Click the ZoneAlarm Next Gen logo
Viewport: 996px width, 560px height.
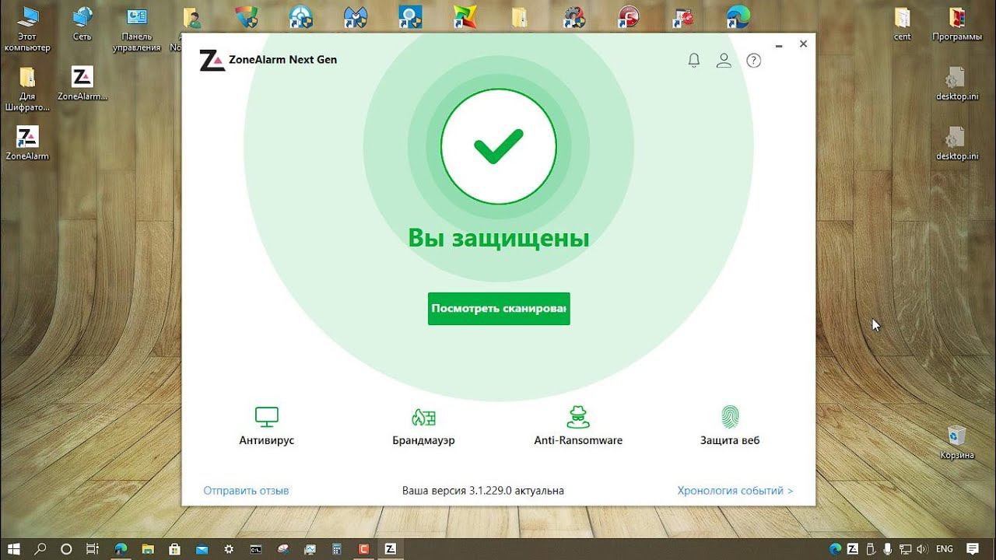pos(268,60)
